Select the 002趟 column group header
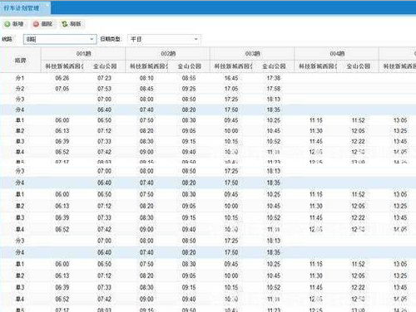 pyautogui.click(x=168, y=54)
